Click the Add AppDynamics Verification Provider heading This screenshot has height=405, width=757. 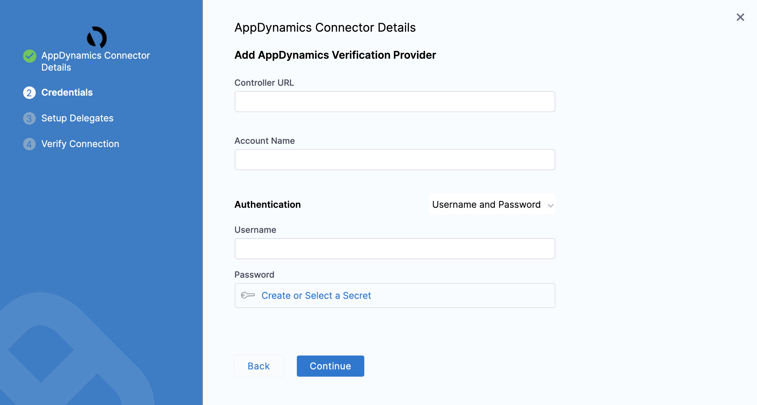[x=335, y=55]
